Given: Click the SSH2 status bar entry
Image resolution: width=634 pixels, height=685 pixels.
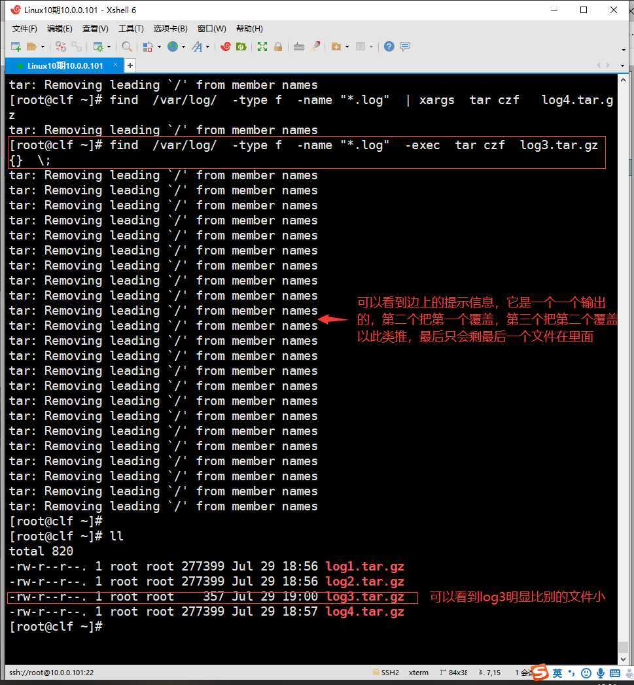Looking at the screenshot, I should (386, 673).
